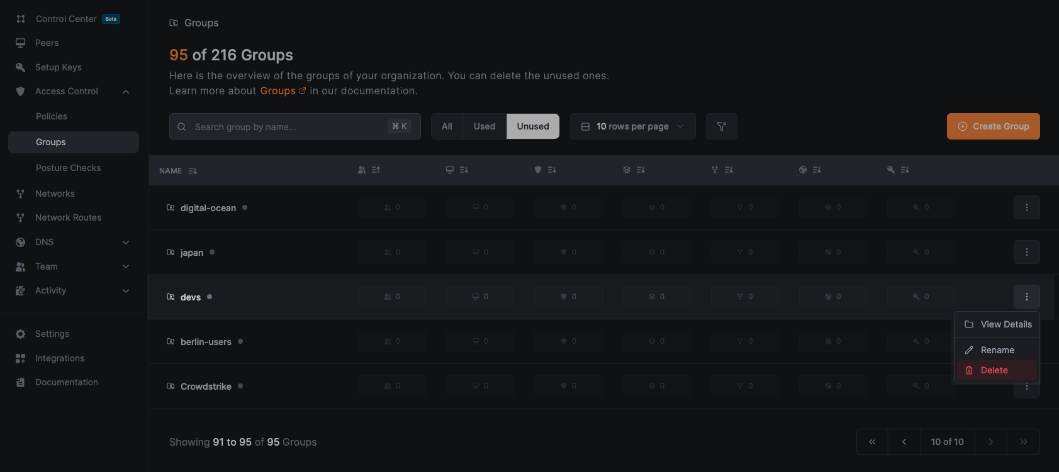
Task: Open the three-dot menu for digital-ocean
Action: click(1026, 207)
